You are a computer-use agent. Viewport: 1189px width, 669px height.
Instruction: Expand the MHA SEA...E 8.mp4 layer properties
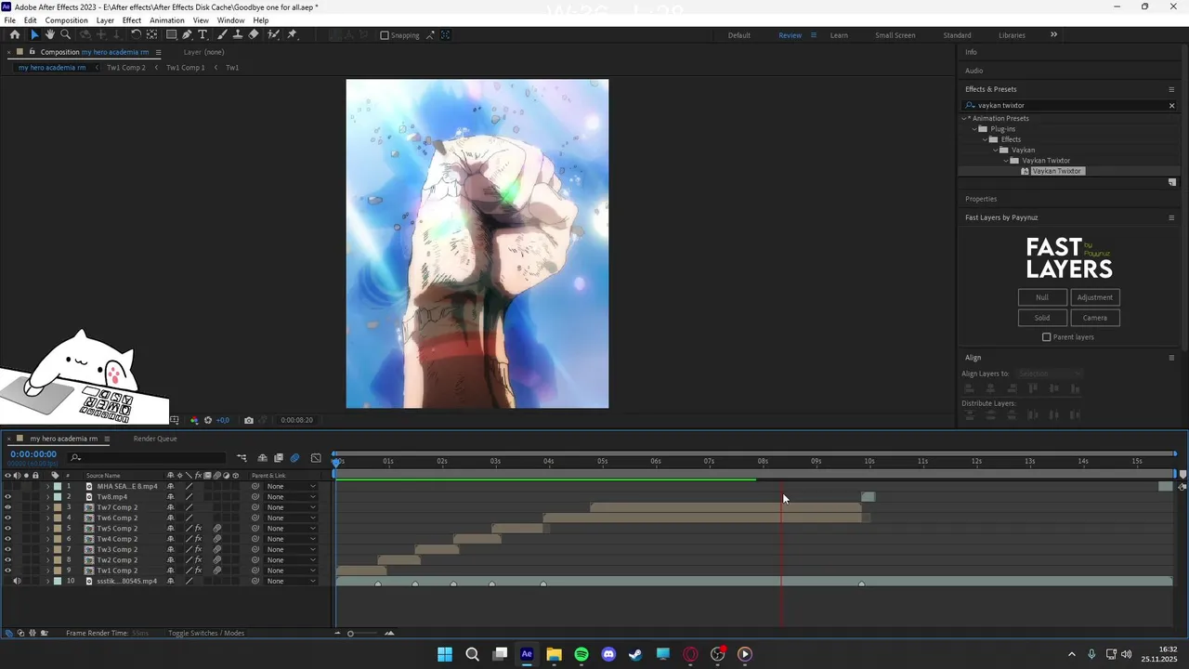click(x=47, y=486)
